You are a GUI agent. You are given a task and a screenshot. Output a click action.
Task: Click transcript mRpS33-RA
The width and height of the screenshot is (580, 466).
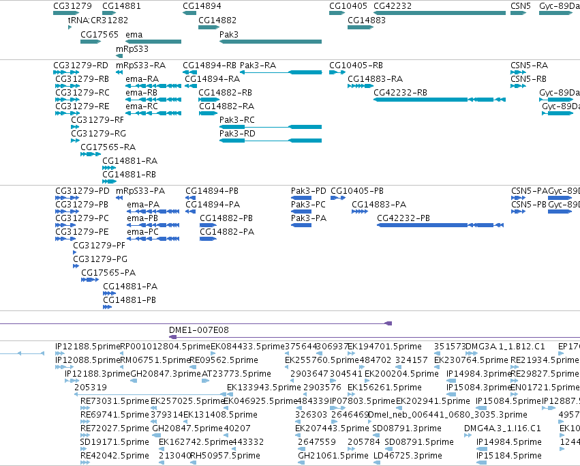coord(140,65)
